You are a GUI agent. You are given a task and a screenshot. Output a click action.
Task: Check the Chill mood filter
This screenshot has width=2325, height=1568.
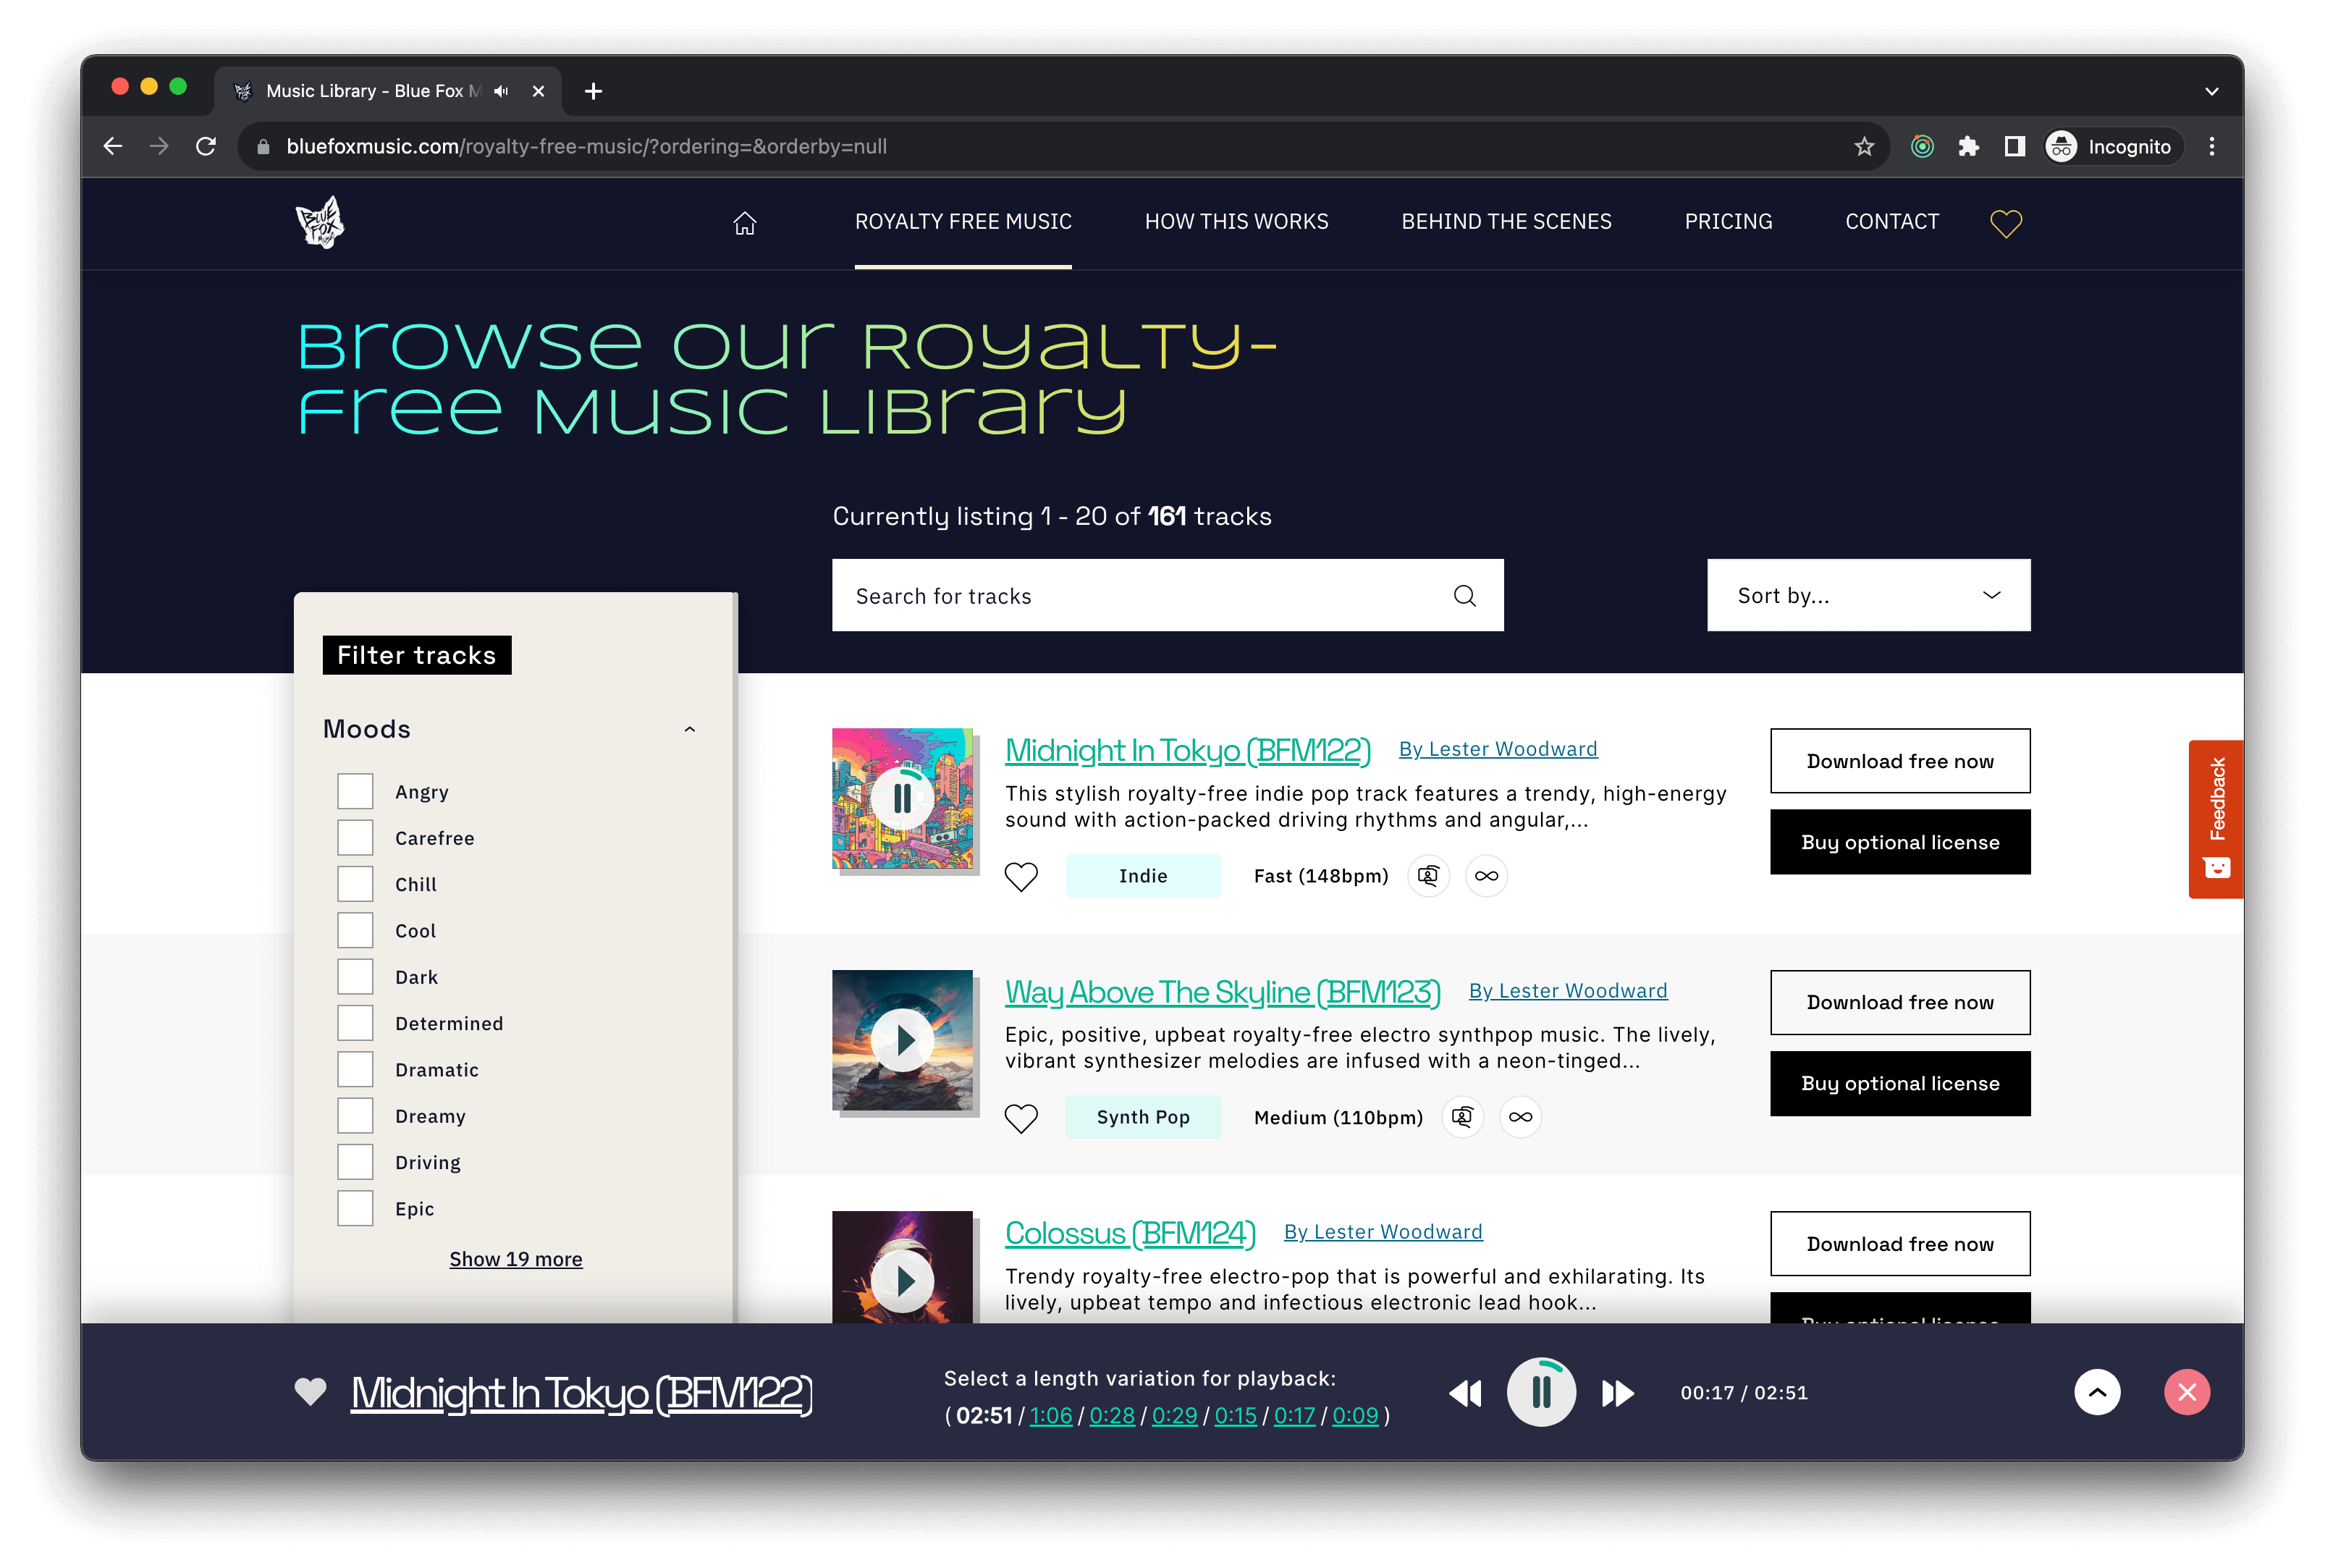355,884
